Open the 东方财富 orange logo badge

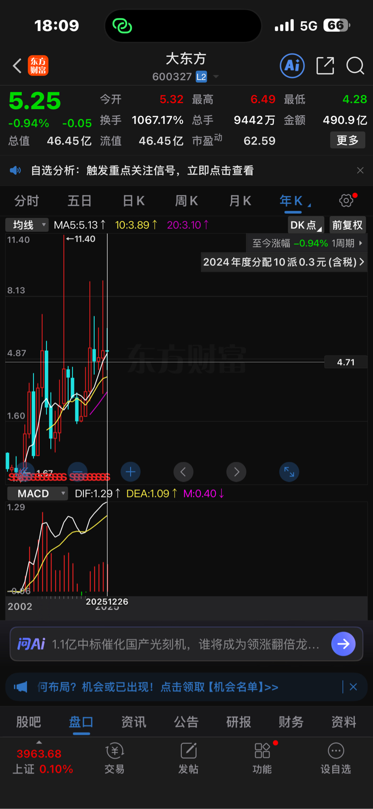[x=38, y=66]
